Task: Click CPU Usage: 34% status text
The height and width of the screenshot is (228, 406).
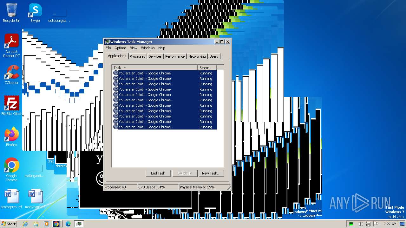Action: point(158,187)
